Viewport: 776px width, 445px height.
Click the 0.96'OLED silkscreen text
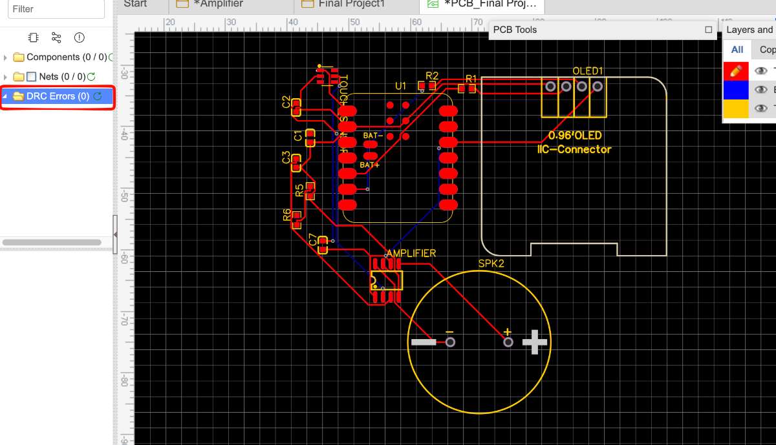coord(575,136)
